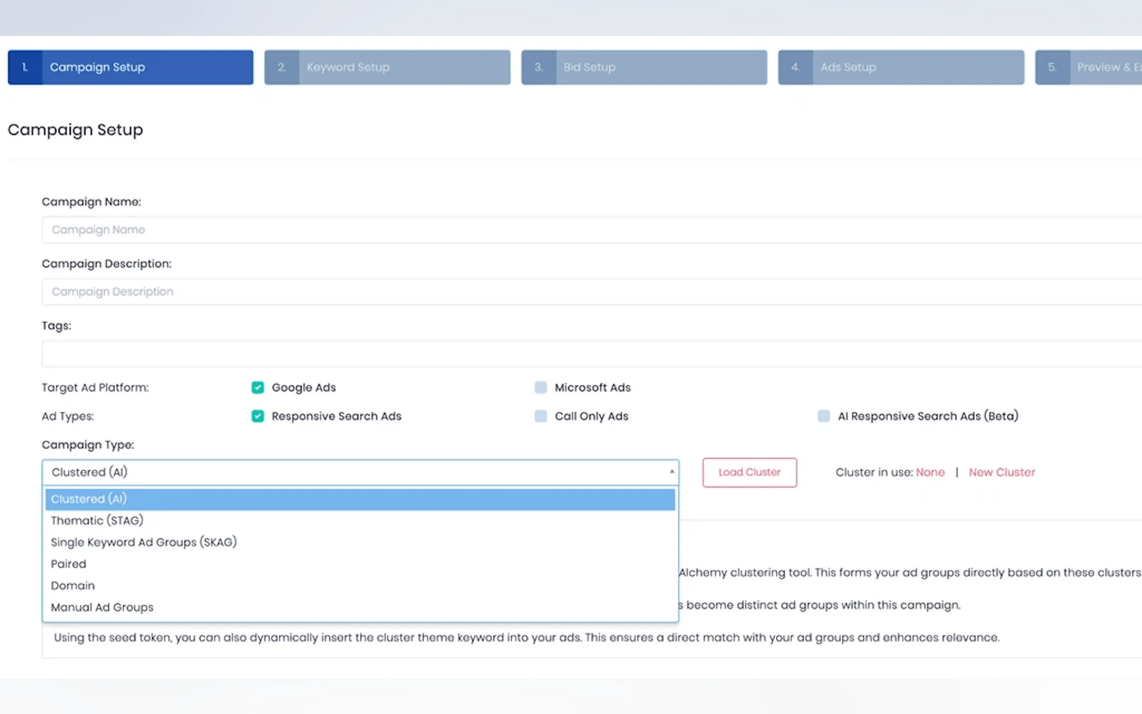The width and height of the screenshot is (1142, 714).
Task: Pick the Paired option
Action: tap(68, 564)
